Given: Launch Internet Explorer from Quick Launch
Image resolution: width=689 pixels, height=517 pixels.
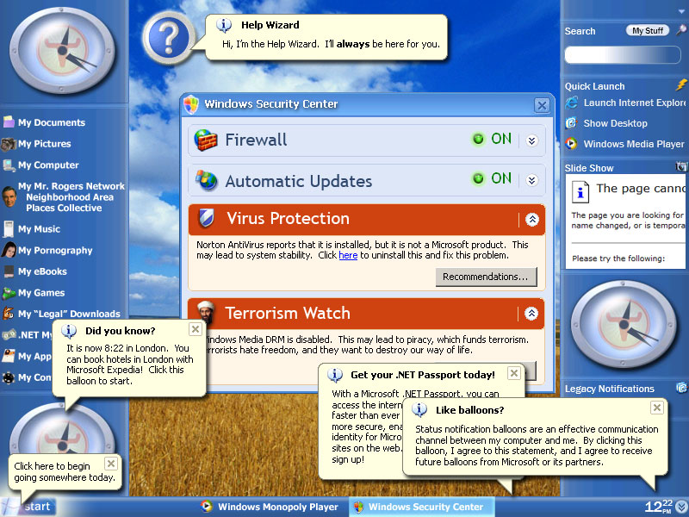Looking at the screenshot, I should [571, 103].
